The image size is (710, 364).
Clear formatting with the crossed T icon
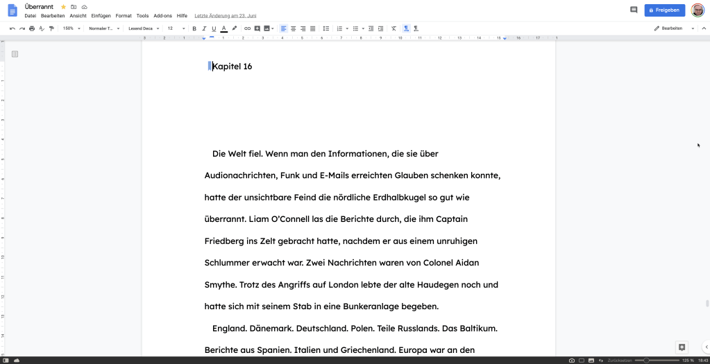394,28
